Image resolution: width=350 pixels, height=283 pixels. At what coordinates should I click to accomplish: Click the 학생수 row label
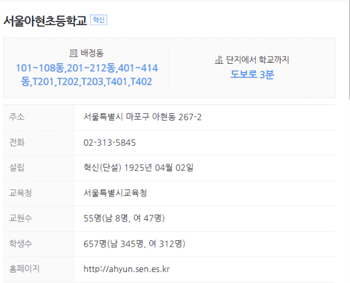20,243
